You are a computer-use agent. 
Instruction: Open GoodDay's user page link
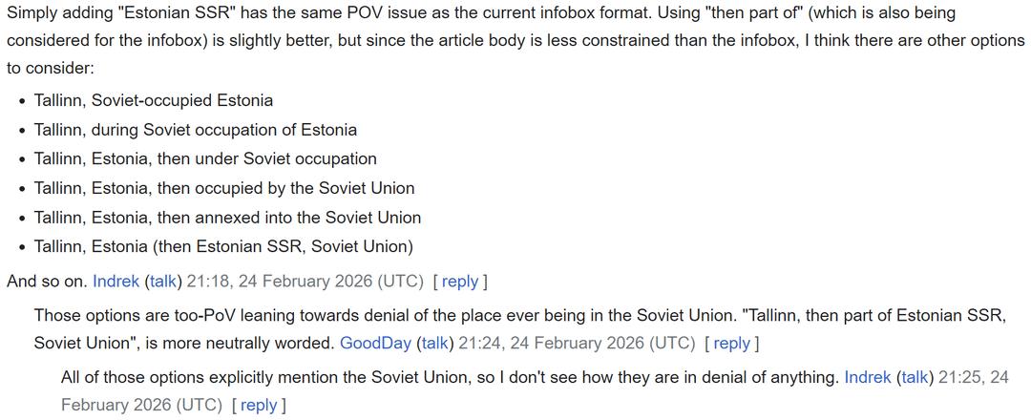tap(376, 343)
